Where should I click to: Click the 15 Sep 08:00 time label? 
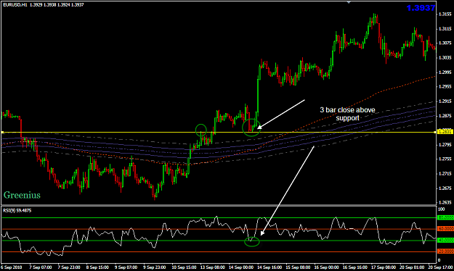point(299,267)
